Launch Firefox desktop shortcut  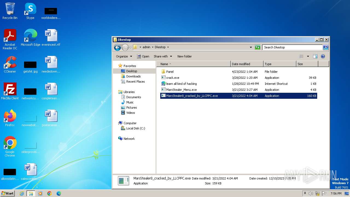coord(10,118)
